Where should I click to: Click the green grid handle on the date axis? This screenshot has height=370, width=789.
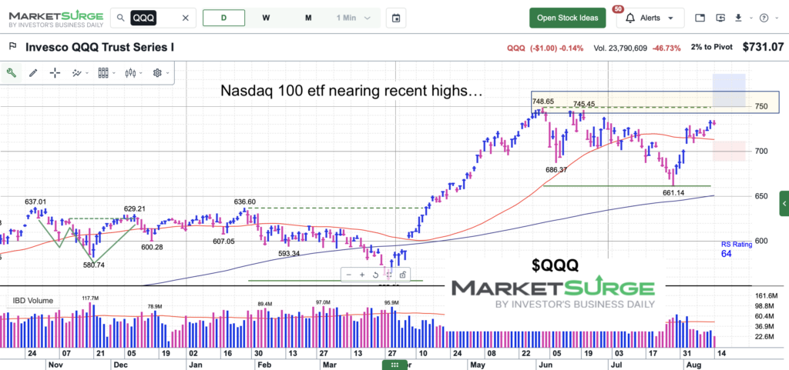click(x=395, y=365)
